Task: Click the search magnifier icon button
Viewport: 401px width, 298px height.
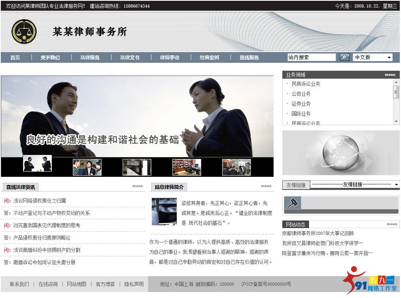Action: coord(344,57)
